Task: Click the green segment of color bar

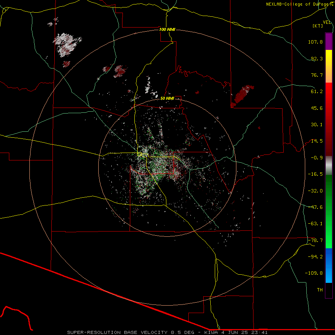Action: pyautogui.click(x=329, y=211)
